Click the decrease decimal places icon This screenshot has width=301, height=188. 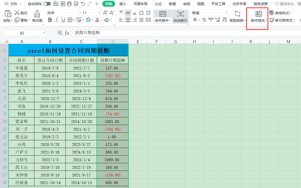pos(224,20)
